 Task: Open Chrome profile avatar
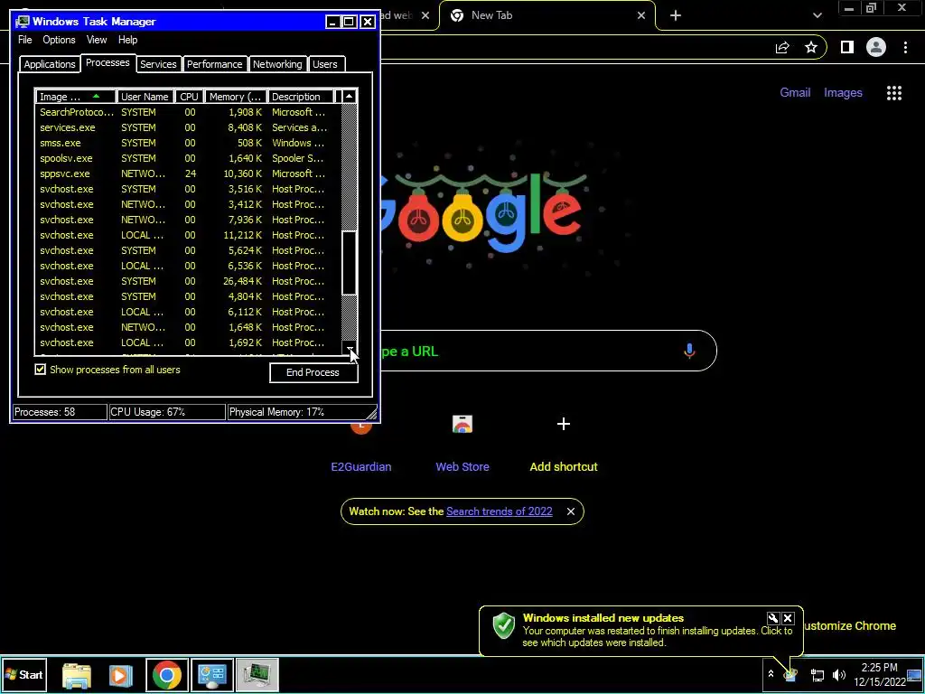pyautogui.click(x=876, y=47)
